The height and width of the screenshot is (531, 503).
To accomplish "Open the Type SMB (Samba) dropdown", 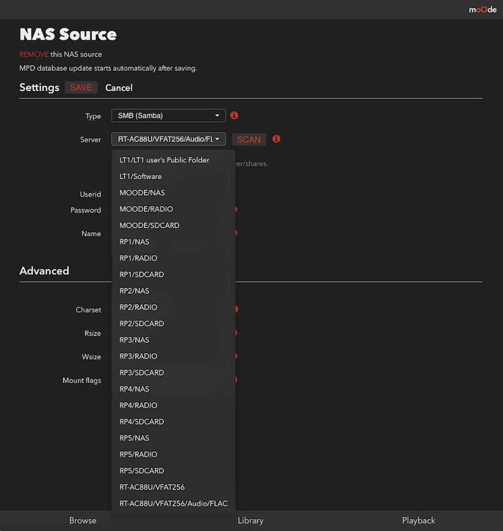I will point(169,116).
